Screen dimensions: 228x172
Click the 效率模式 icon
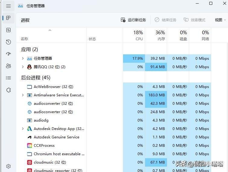click(x=186, y=20)
